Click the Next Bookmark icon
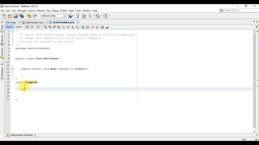The height and width of the screenshot is (145, 259). tap(73, 27)
